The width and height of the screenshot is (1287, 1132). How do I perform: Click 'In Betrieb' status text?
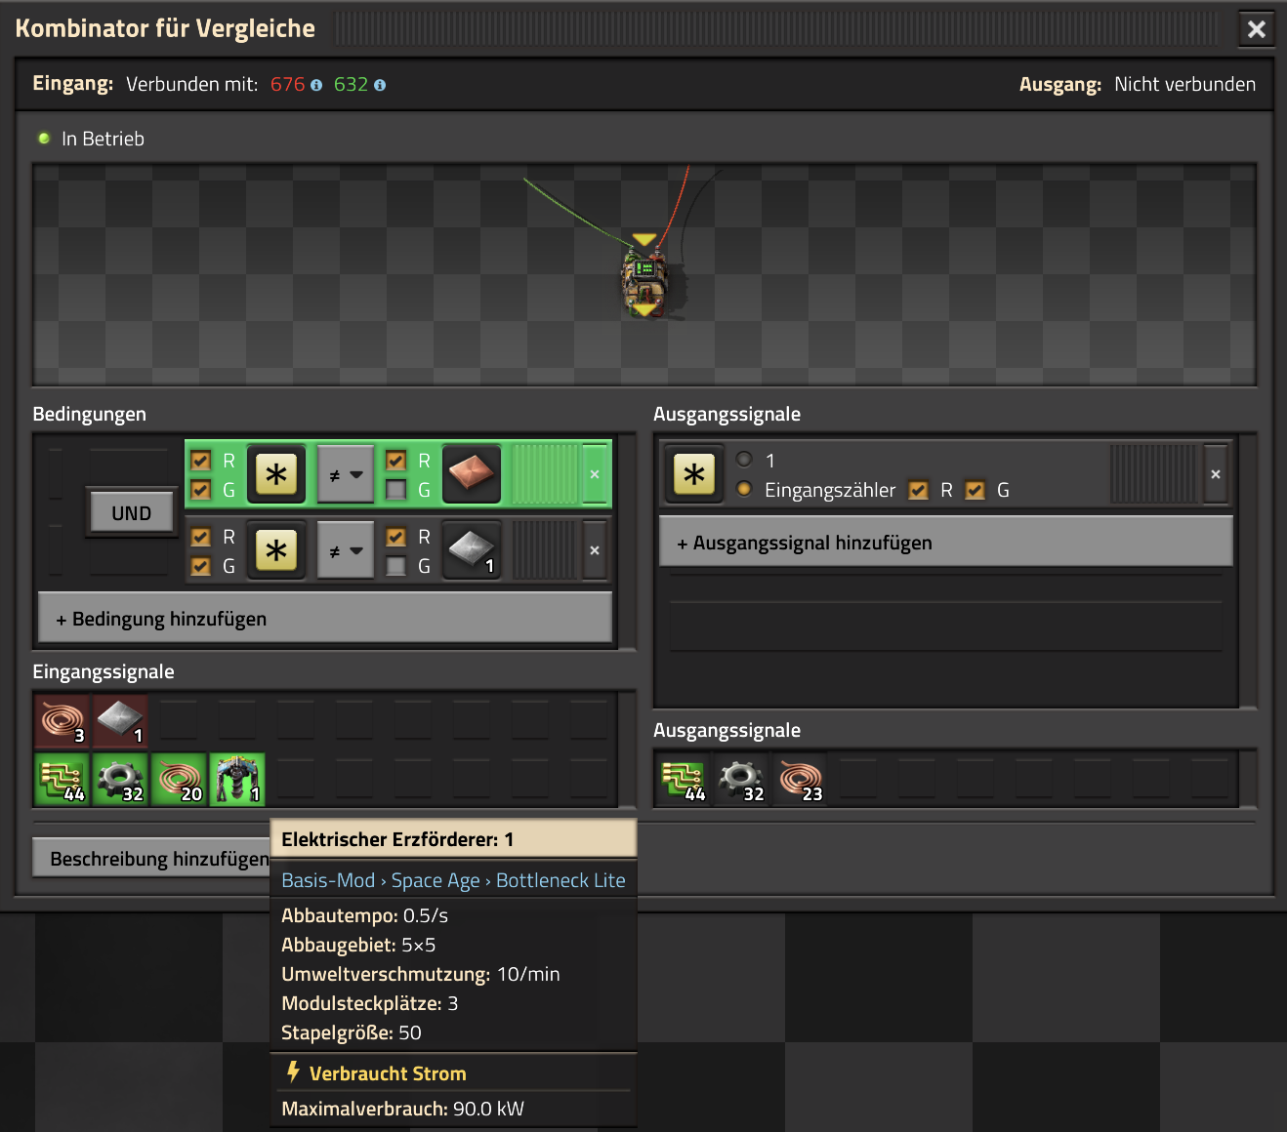pyautogui.click(x=103, y=139)
